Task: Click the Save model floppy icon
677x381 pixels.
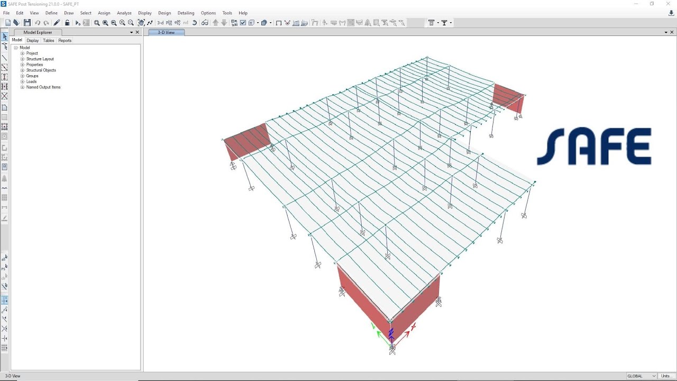Action: (x=27, y=23)
